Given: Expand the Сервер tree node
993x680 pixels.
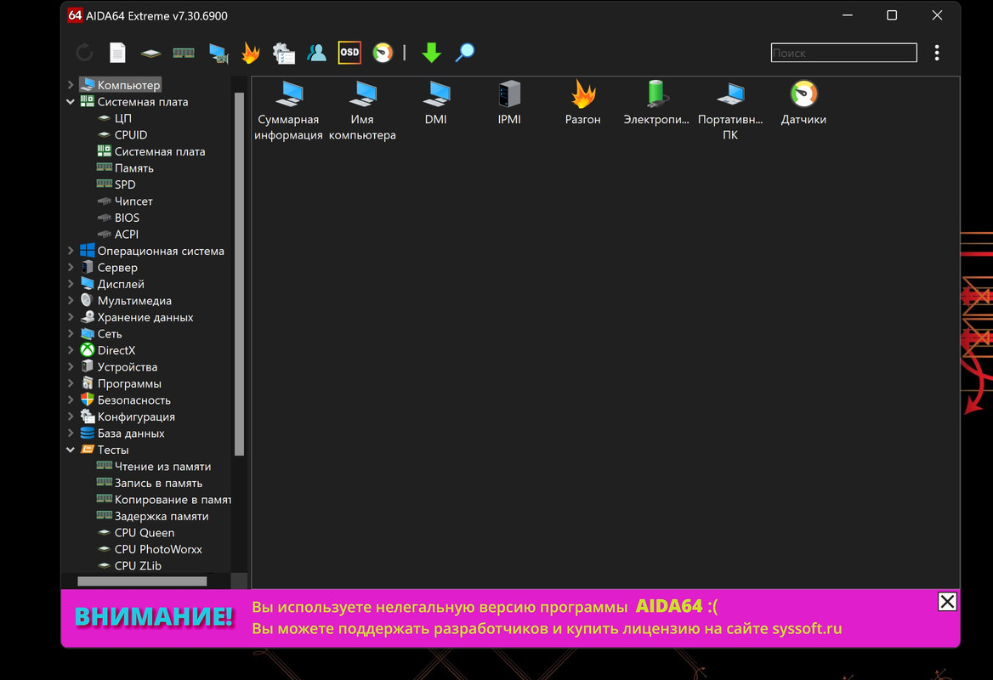Looking at the screenshot, I should [x=71, y=267].
